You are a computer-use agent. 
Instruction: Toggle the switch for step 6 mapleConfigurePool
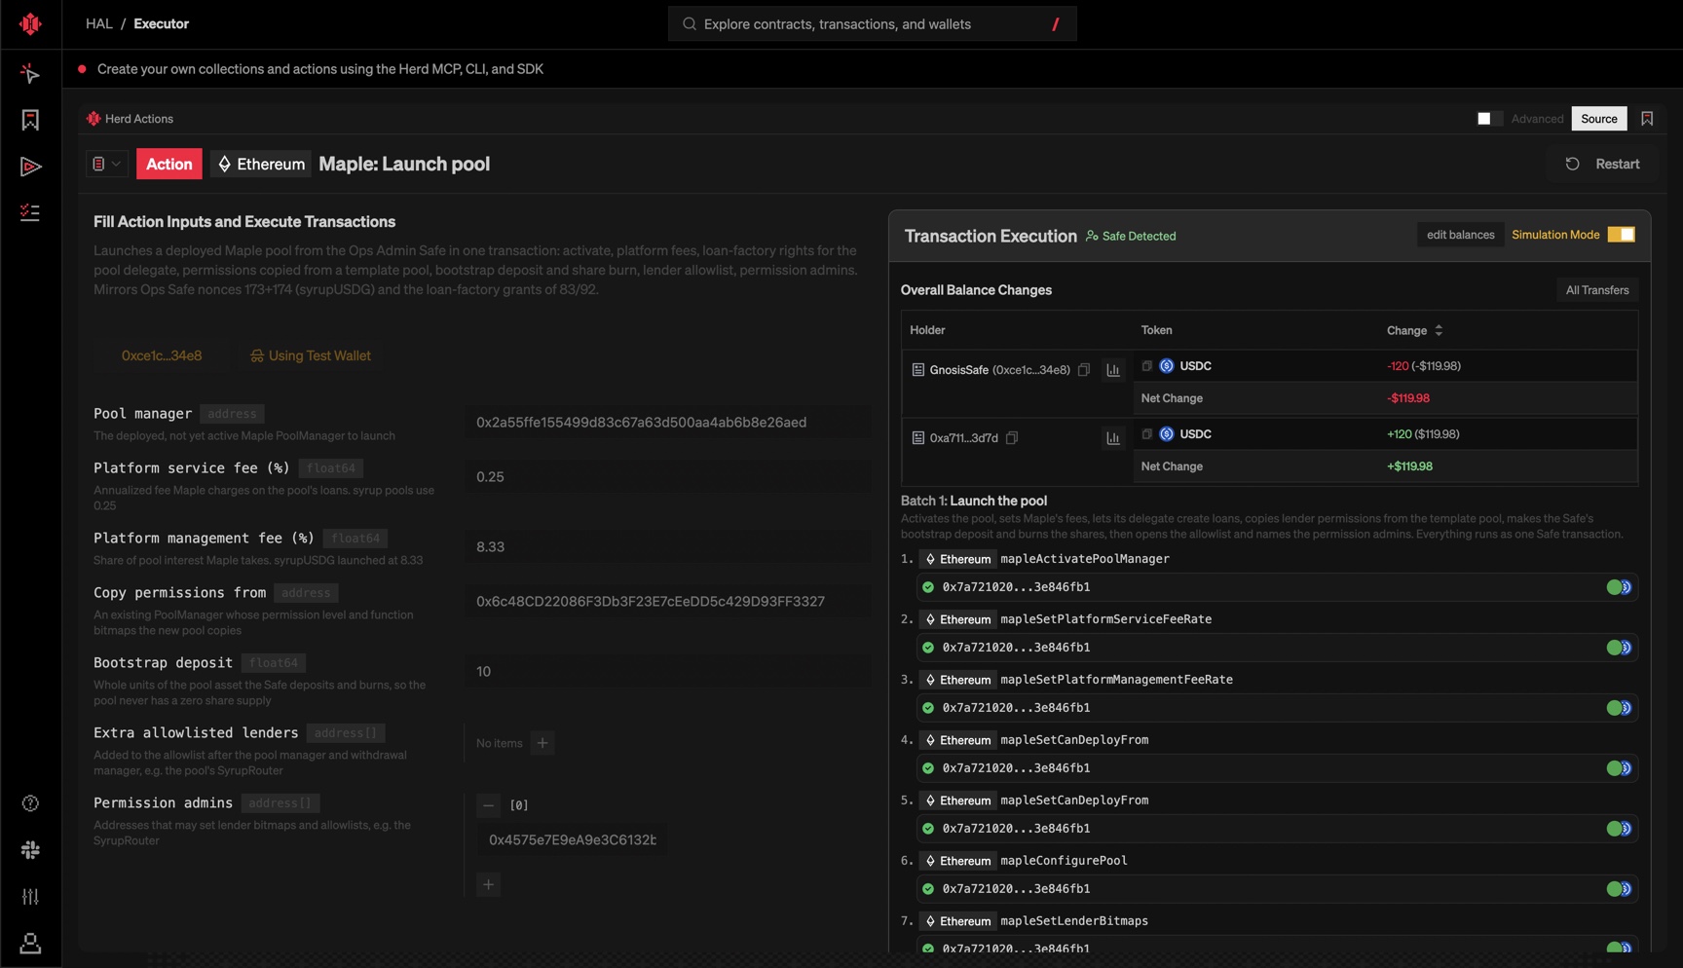pyautogui.click(x=1619, y=889)
